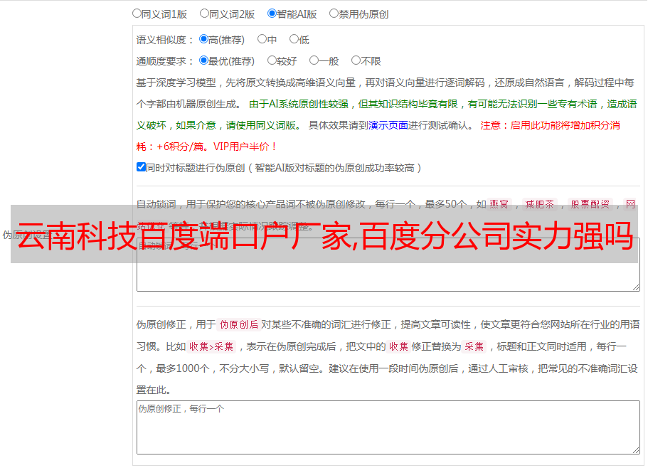Select 禁用伪原创 radio option

[x=334, y=14]
